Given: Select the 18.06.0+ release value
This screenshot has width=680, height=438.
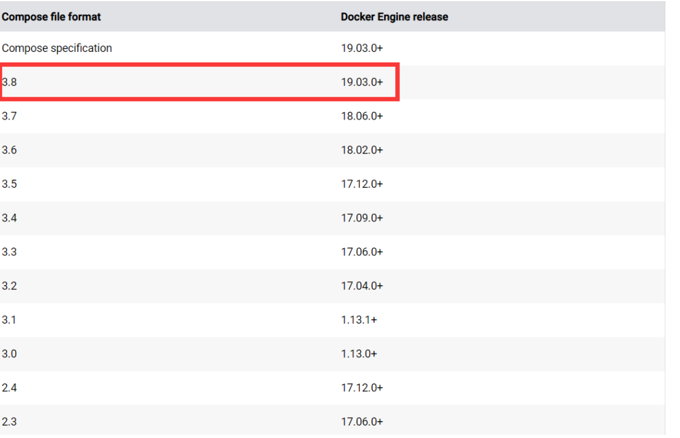Looking at the screenshot, I should (362, 116).
